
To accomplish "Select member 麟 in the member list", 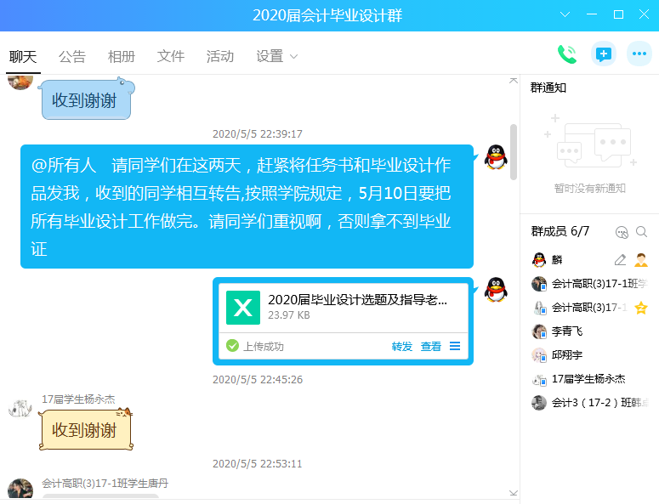I will click(589, 260).
